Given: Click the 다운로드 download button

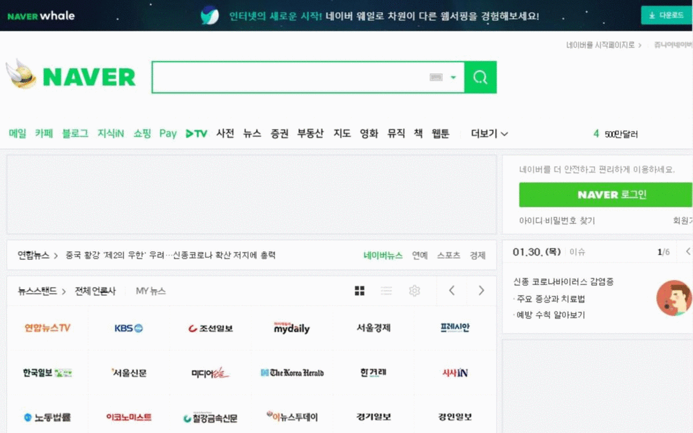Looking at the screenshot, I should coord(666,16).
